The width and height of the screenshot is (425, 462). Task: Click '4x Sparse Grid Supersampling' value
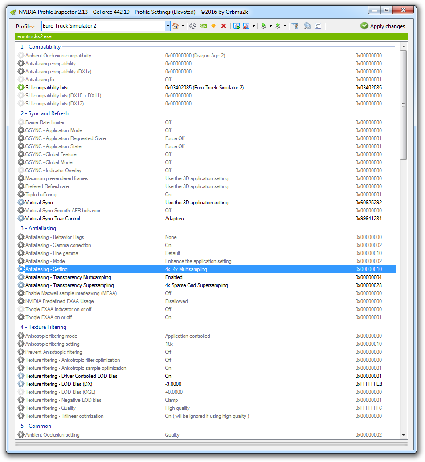196,285
